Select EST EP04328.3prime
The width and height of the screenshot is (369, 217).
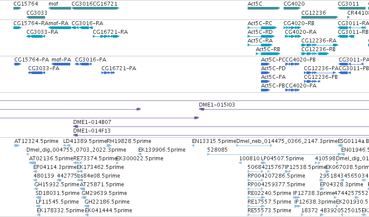click(342, 185)
